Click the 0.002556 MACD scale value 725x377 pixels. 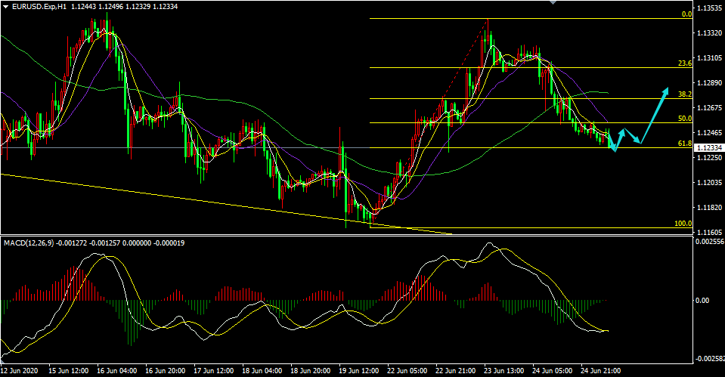(x=709, y=242)
